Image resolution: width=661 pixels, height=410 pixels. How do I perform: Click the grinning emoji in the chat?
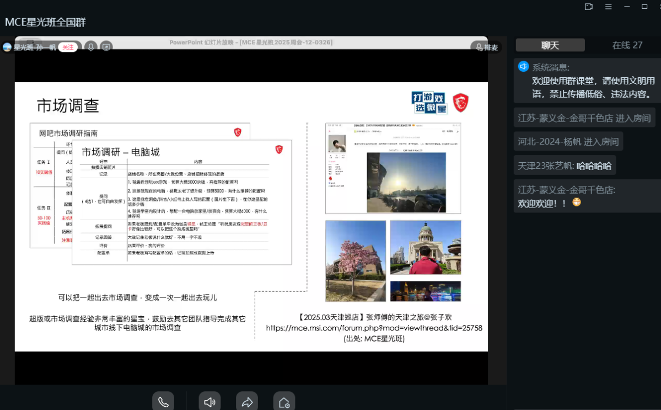tap(576, 203)
